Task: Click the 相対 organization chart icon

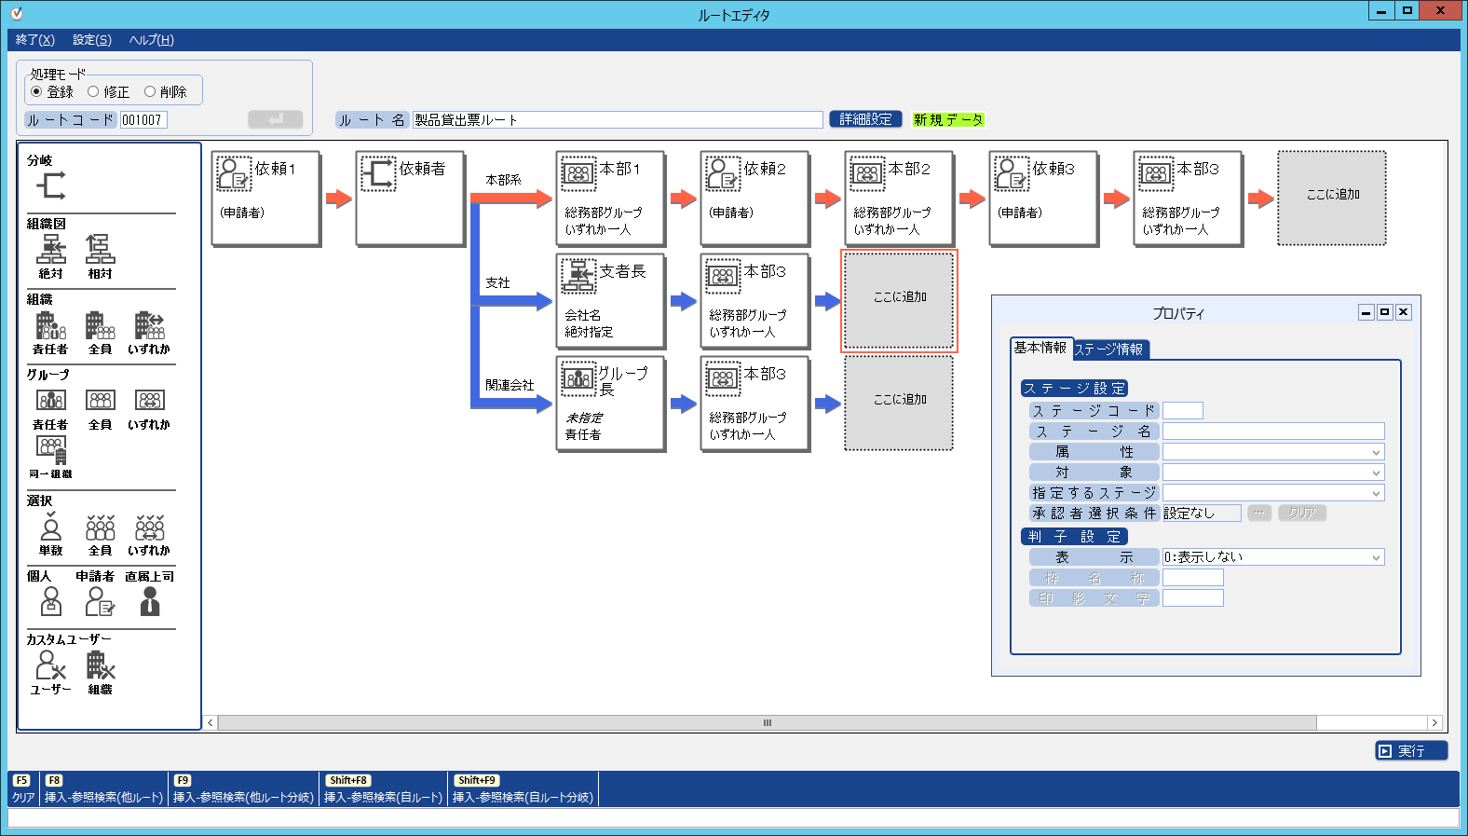Action: [100, 250]
